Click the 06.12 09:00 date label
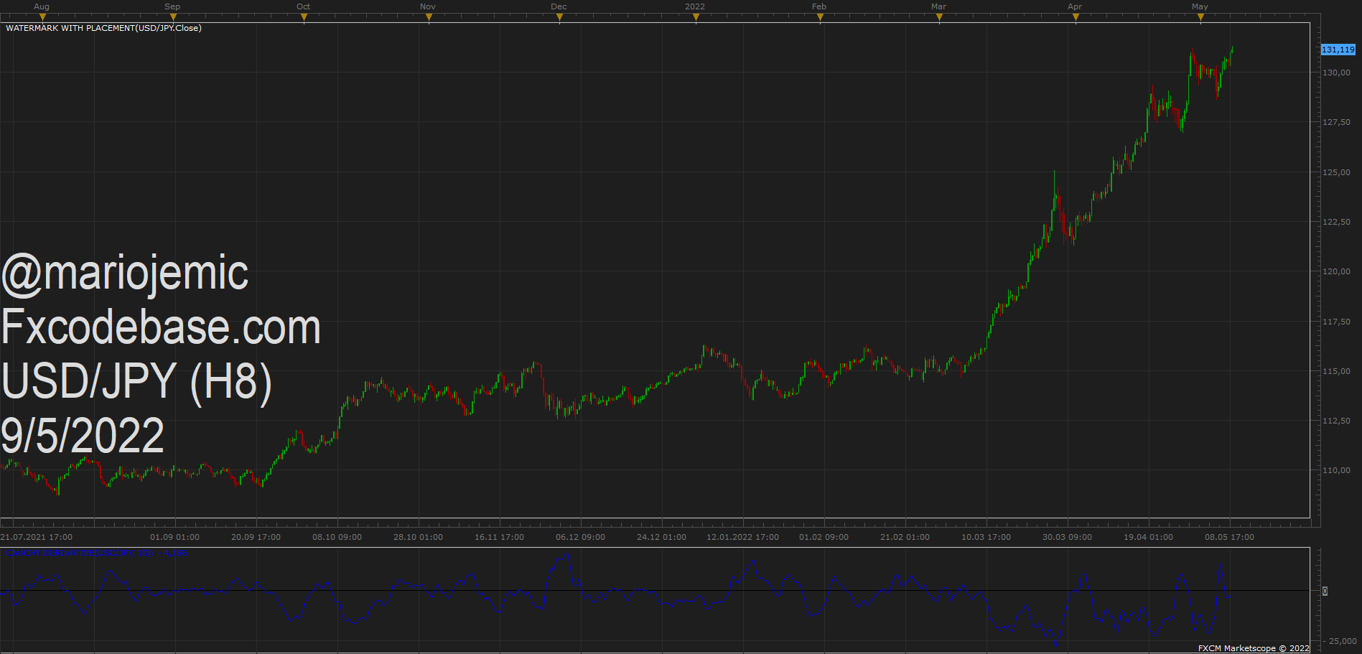Image resolution: width=1362 pixels, height=654 pixels. [x=581, y=537]
